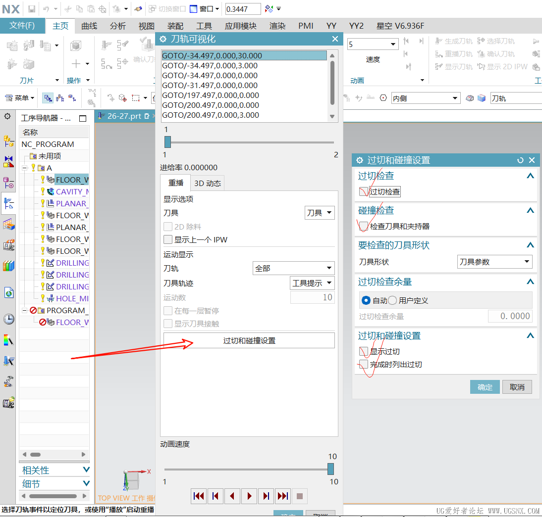Viewport: 542px width, 517px height.
Task: Collapse the 过切检查余量 section
Action: coord(530,282)
